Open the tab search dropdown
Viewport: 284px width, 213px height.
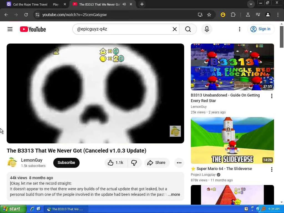click(251, 4)
